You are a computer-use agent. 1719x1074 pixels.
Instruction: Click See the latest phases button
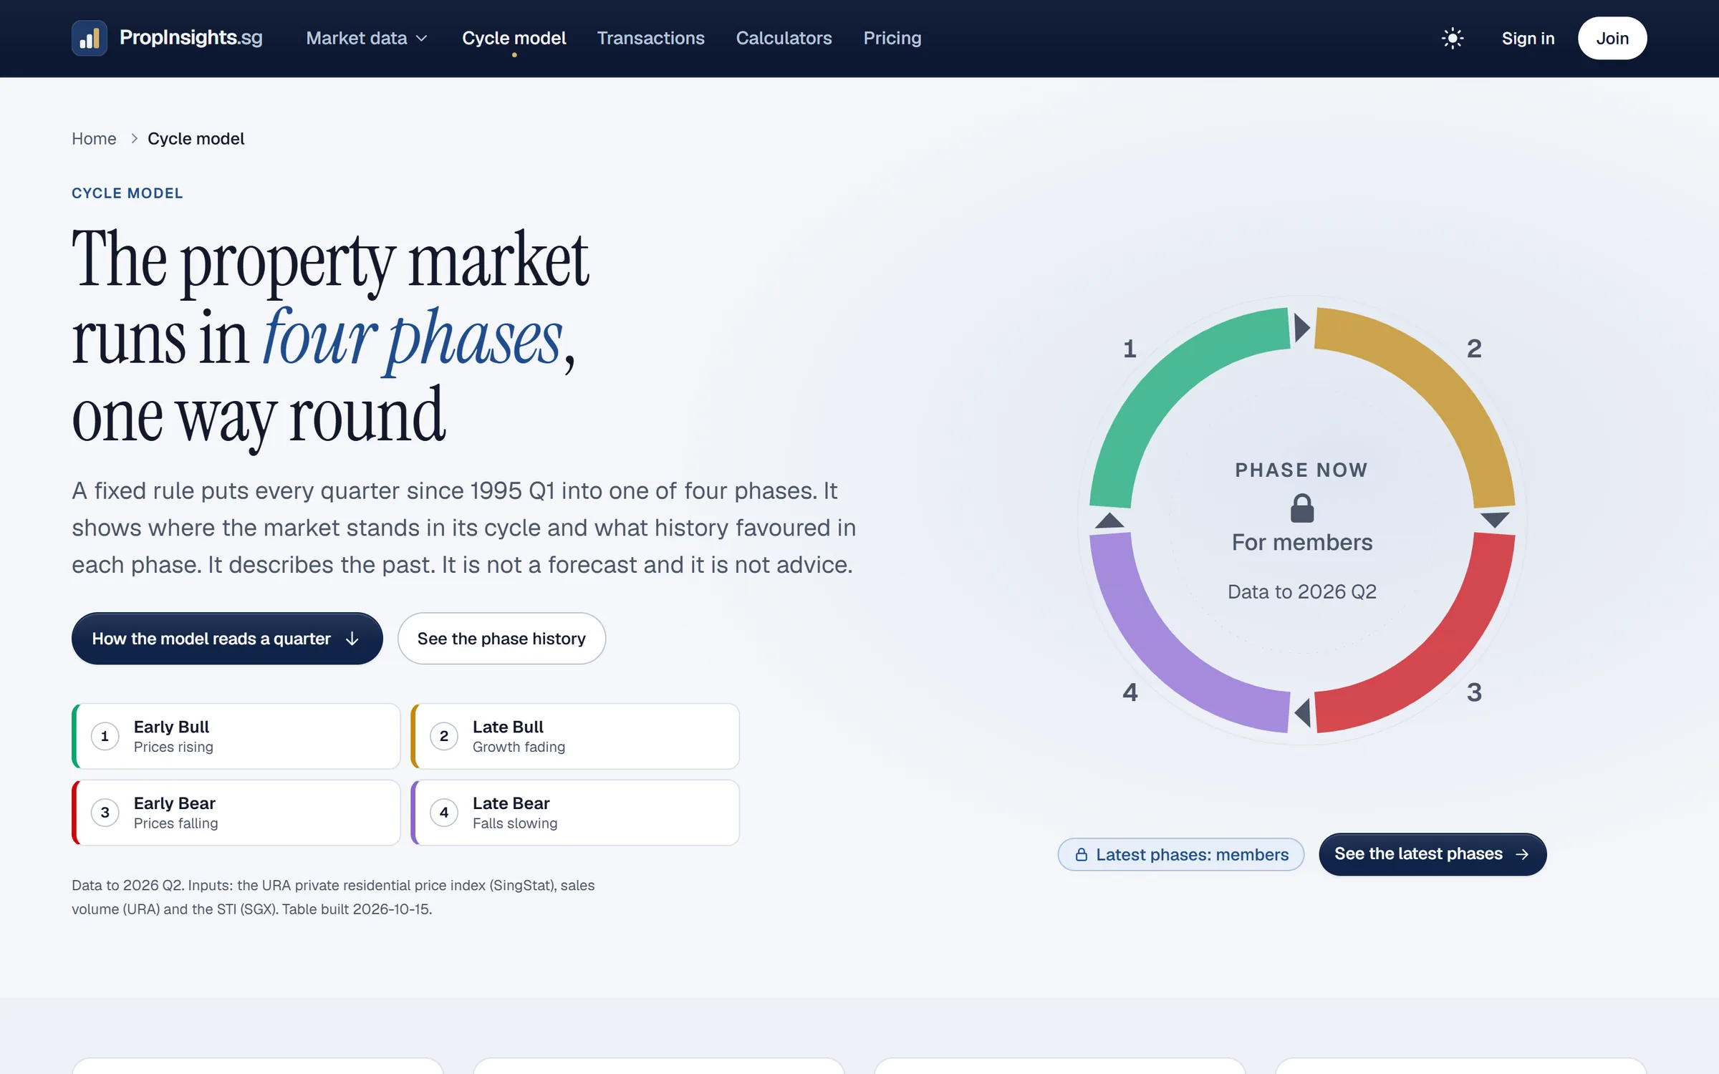coord(1432,854)
